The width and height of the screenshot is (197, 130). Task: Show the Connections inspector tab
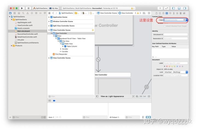pos(177,13)
